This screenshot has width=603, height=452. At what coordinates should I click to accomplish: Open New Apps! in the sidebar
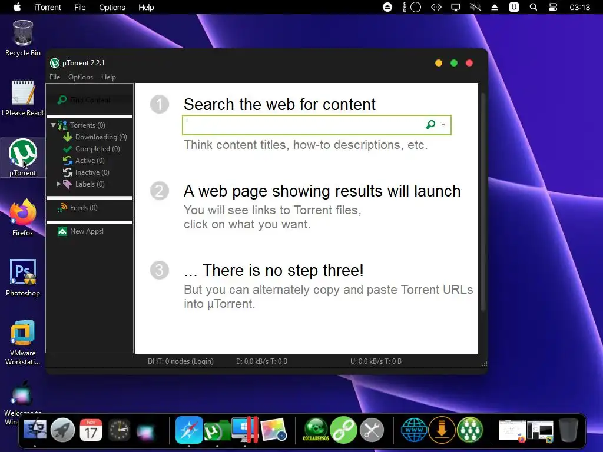pyautogui.click(x=80, y=231)
